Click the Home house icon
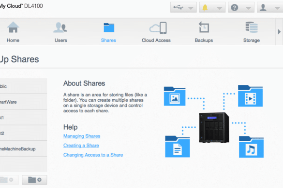Image resolution: width=283 pixels, height=188 pixels. coord(13,27)
